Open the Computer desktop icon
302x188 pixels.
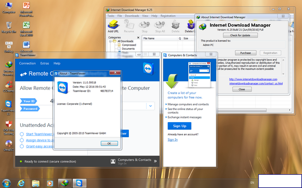(x=8, y=8)
